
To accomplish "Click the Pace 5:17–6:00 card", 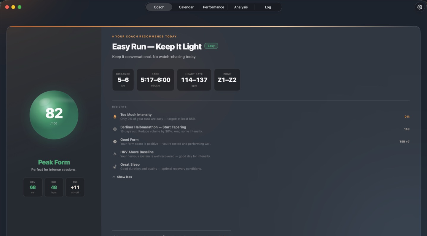I will pyautogui.click(x=155, y=80).
